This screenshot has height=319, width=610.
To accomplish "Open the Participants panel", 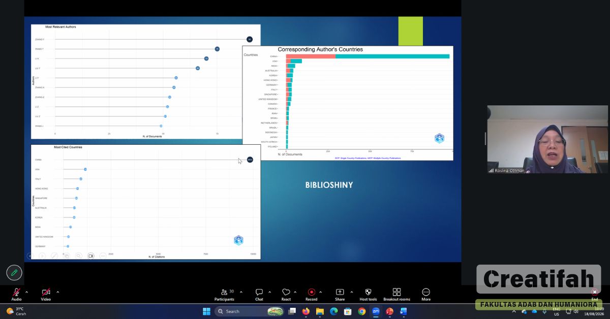I will [224, 294].
